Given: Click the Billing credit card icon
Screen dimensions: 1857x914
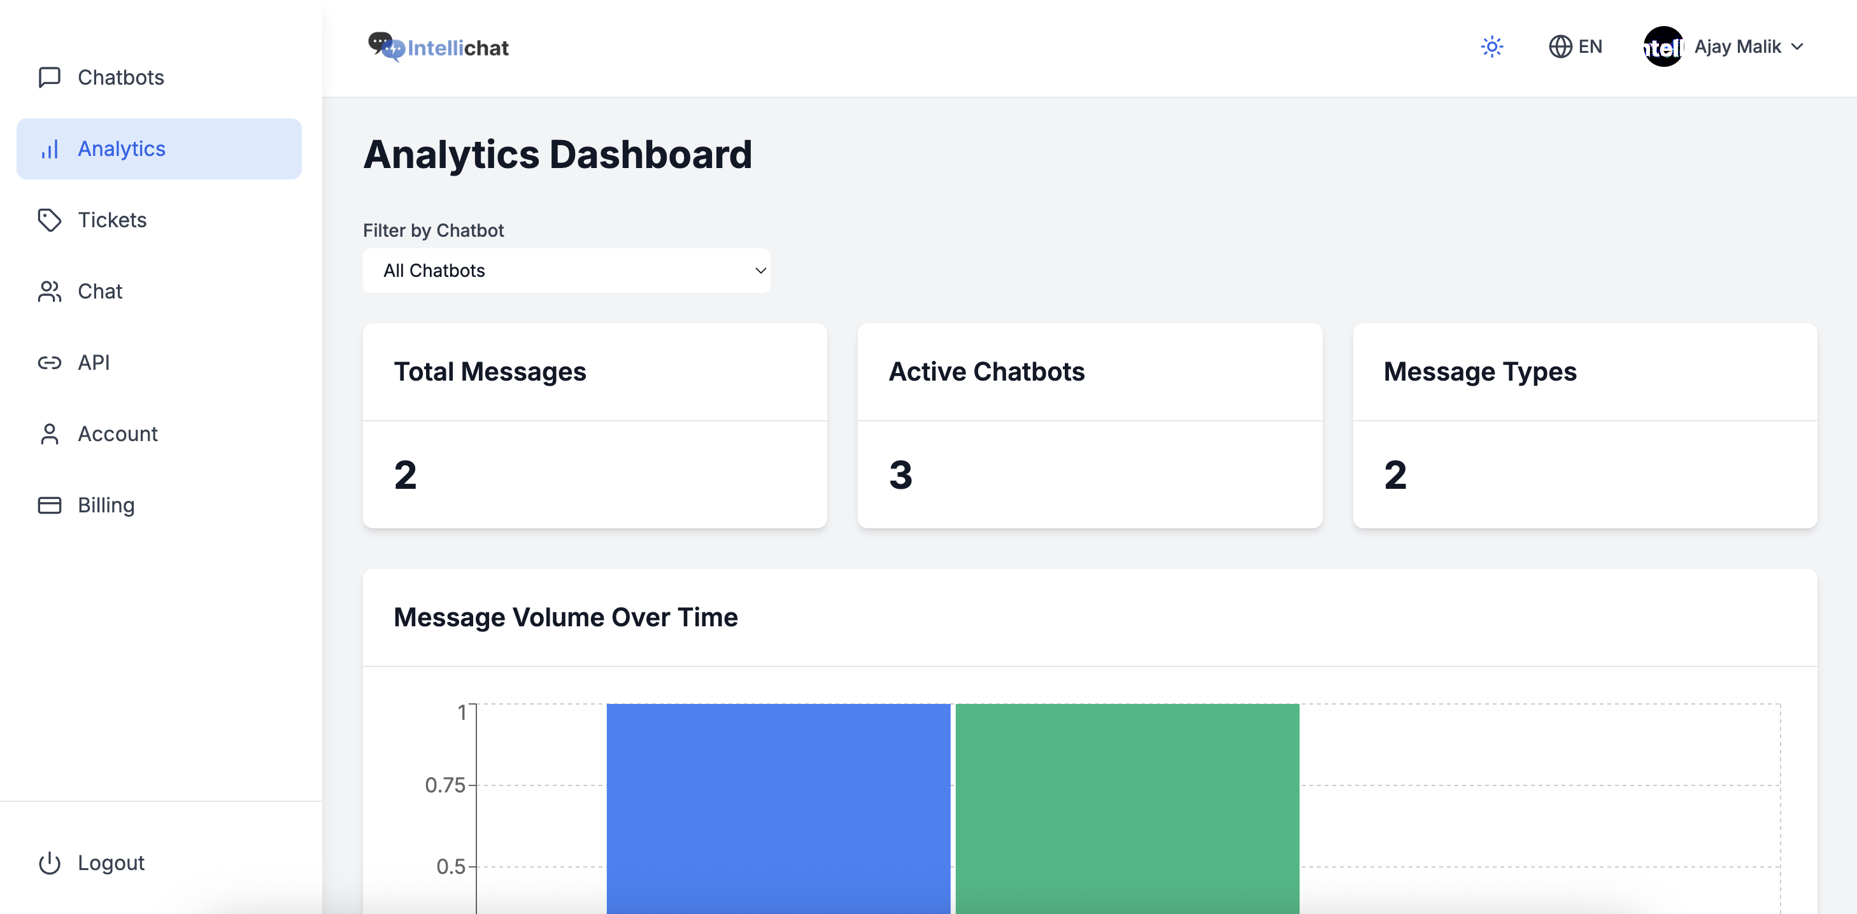Looking at the screenshot, I should tap(49, 505).
